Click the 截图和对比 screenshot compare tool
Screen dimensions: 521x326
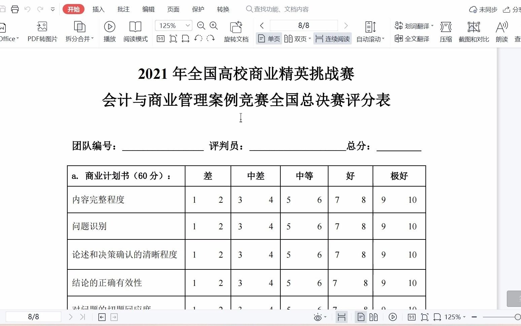pyautogui.click(x=474, y=32)
